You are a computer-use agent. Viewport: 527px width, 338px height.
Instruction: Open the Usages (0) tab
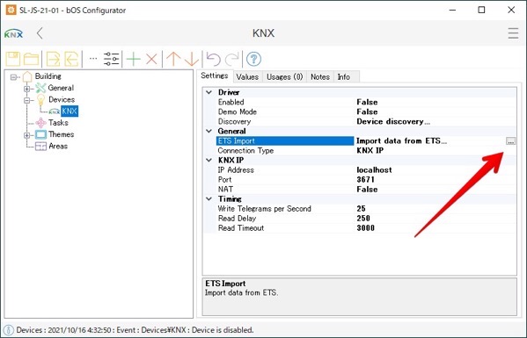(285, 76)
